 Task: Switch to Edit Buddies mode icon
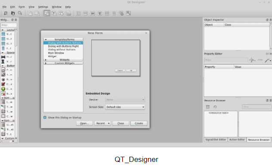[x=61, y=13]
